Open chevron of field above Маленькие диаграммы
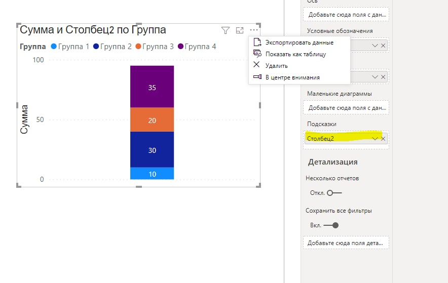This screenshot has height=283, width=448. pyautogui.click(x=375, y=77)
